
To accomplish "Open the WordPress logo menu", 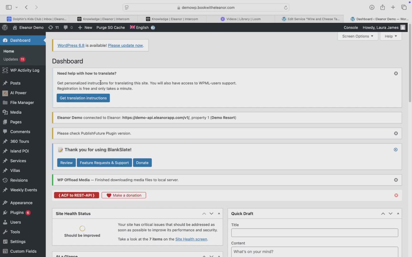I will [x=5, y=27].
